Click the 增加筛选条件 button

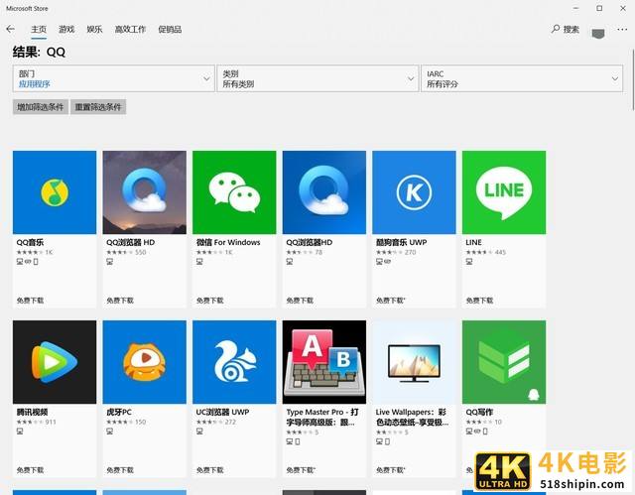41,107
